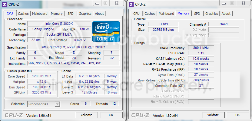Click the empty DRAM Idle Timer field
252x121 pixels.
[201, 91]
